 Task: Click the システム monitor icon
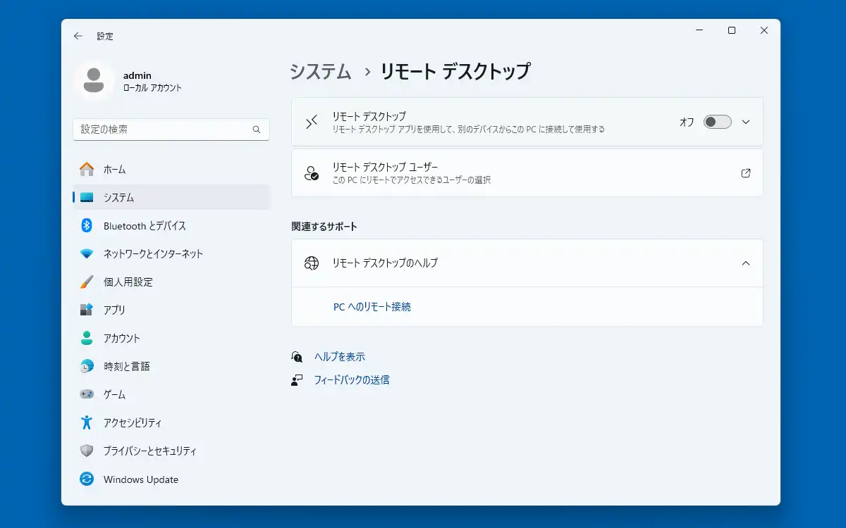[87, 197]
